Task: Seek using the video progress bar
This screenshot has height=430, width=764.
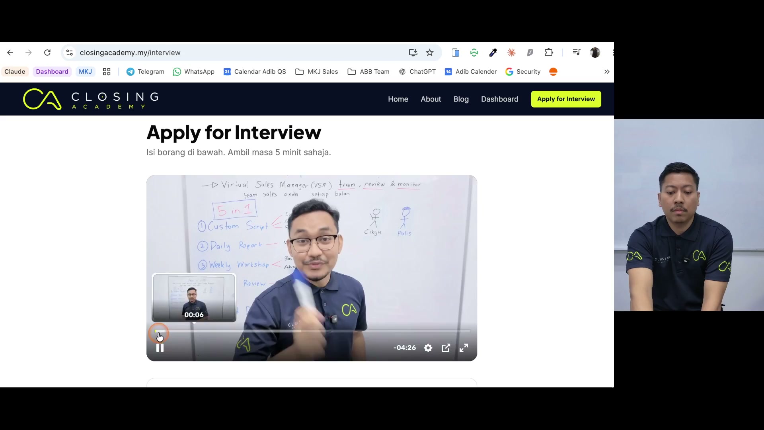Action: [312, 331]
